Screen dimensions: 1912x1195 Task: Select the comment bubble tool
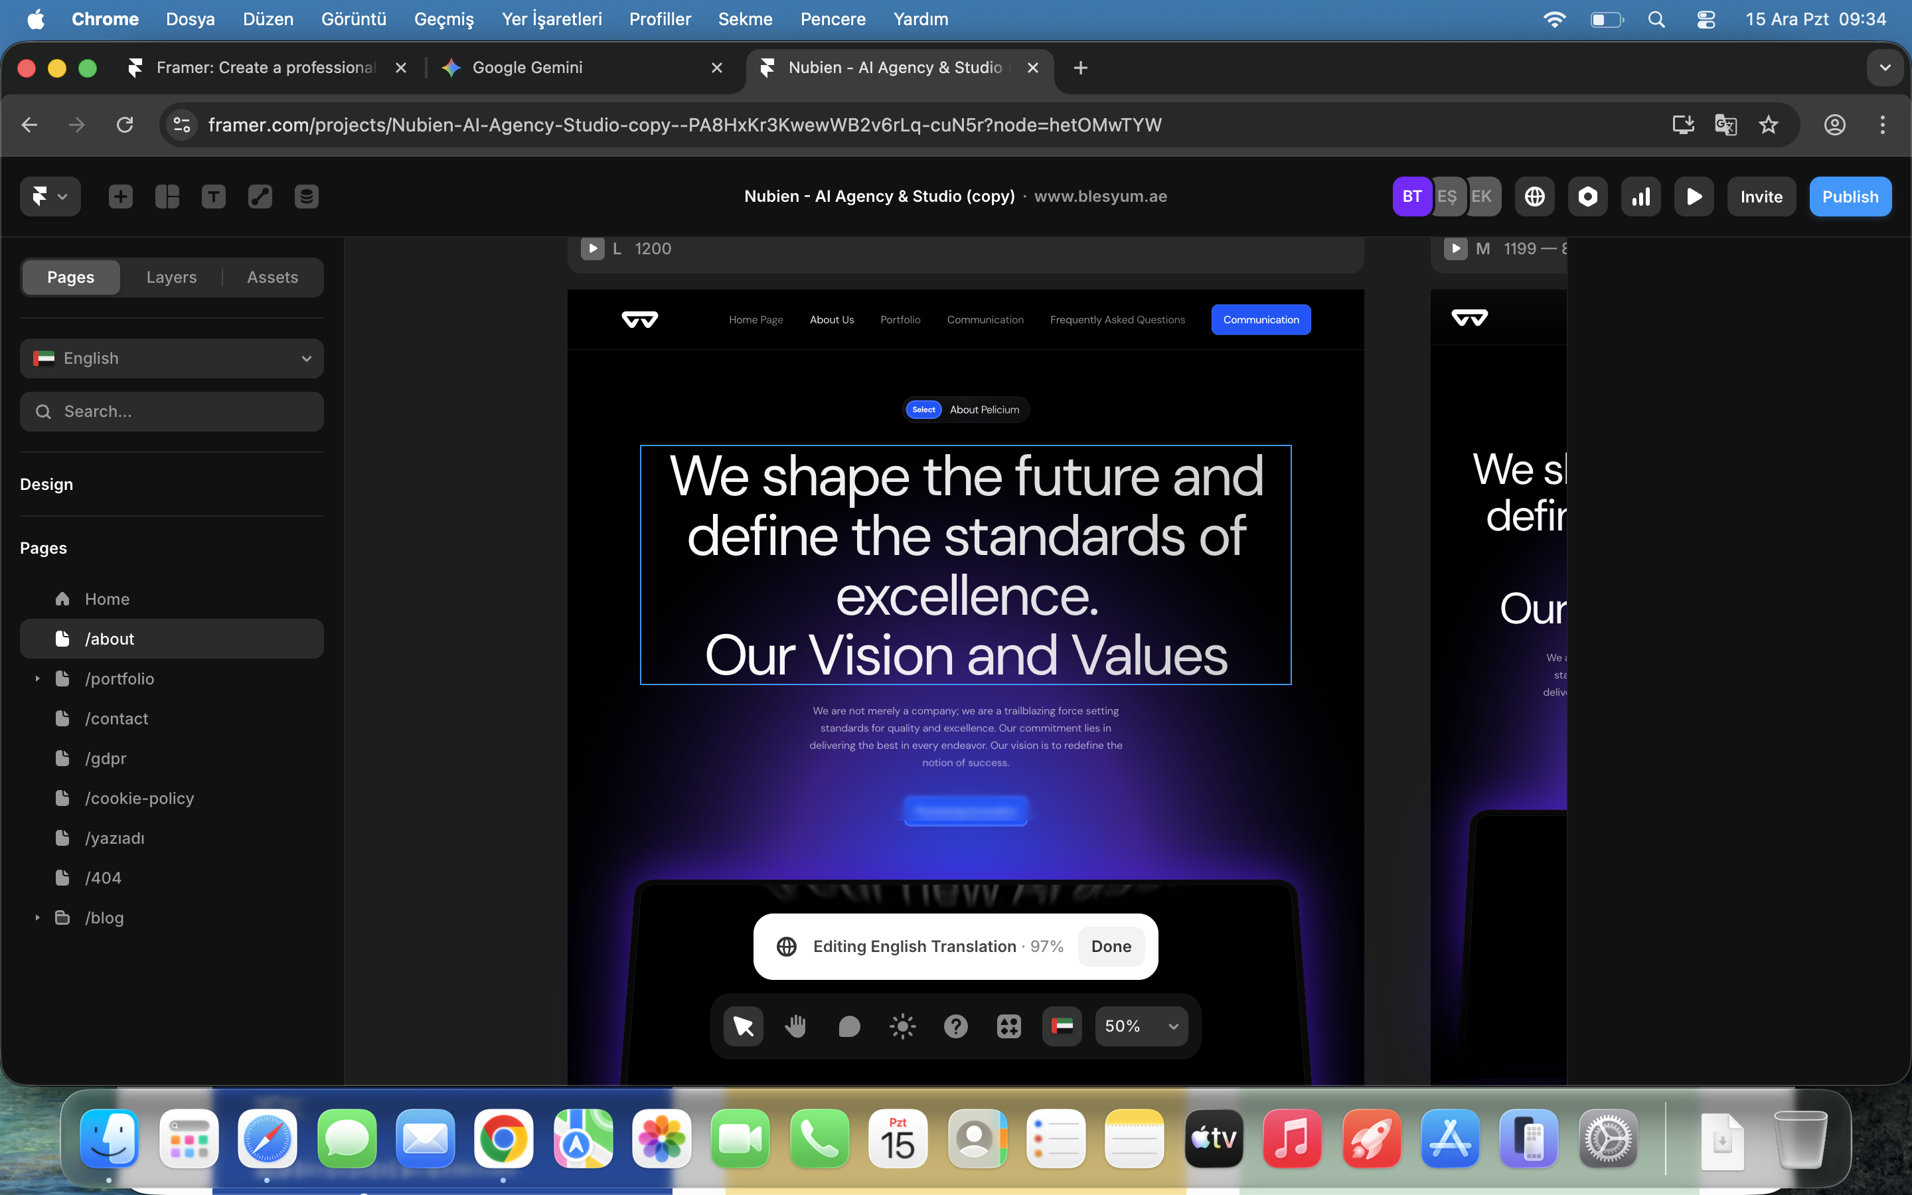tap(849, 1026)
